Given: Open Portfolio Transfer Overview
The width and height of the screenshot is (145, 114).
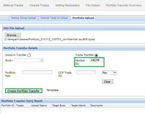Looking at the screenshot, I should click(124, 5).
